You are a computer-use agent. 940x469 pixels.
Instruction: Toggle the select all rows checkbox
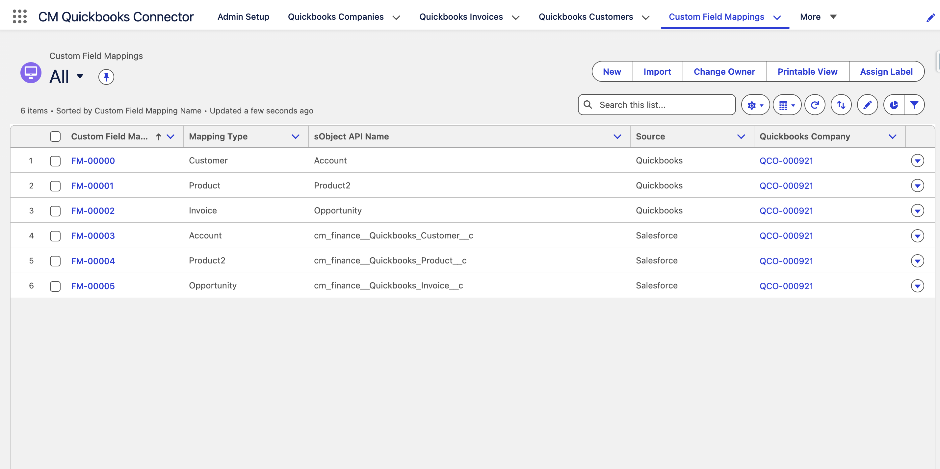tap(55, 136)
